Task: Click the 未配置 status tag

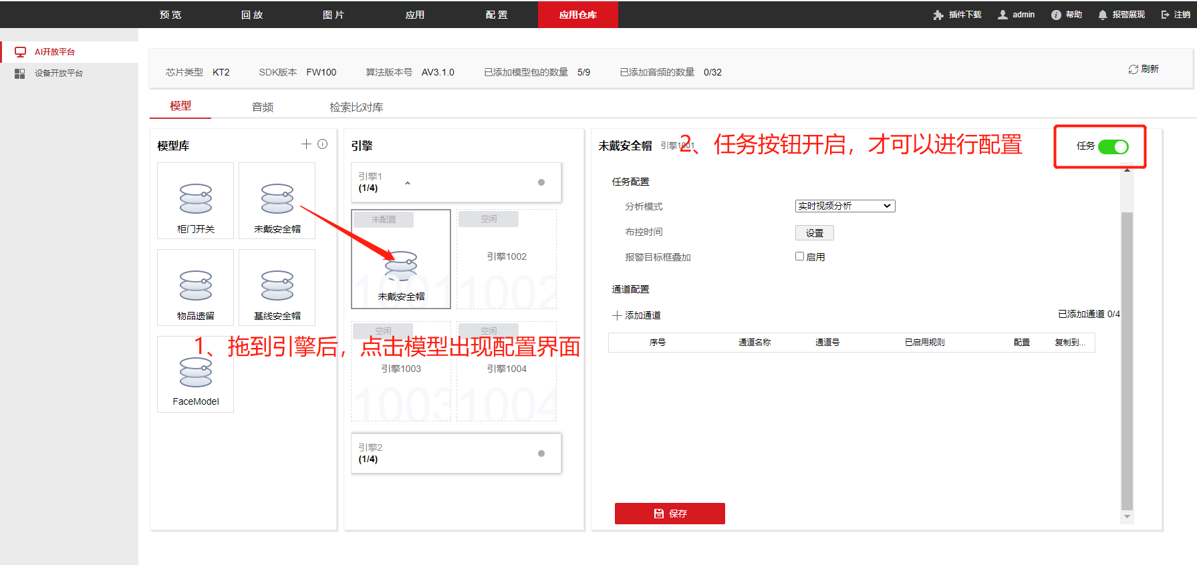Action: [384, 219]
